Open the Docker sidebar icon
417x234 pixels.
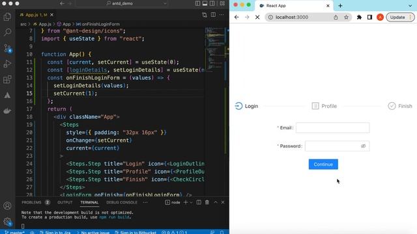pyautogui.click(x=7, y=111)
